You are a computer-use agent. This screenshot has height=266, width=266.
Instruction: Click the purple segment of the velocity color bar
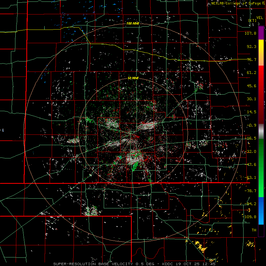(261, 33)
